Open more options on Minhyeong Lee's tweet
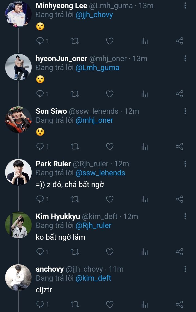The width and height of the screenshot is (196, 312). click(185, 6)
